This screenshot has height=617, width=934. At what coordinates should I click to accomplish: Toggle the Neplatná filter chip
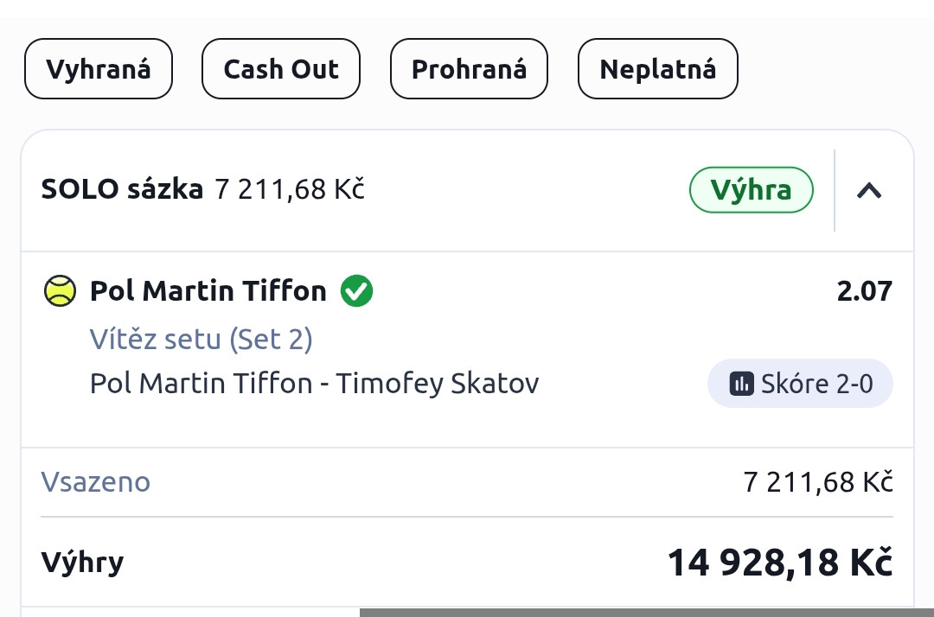click(657, 69)
